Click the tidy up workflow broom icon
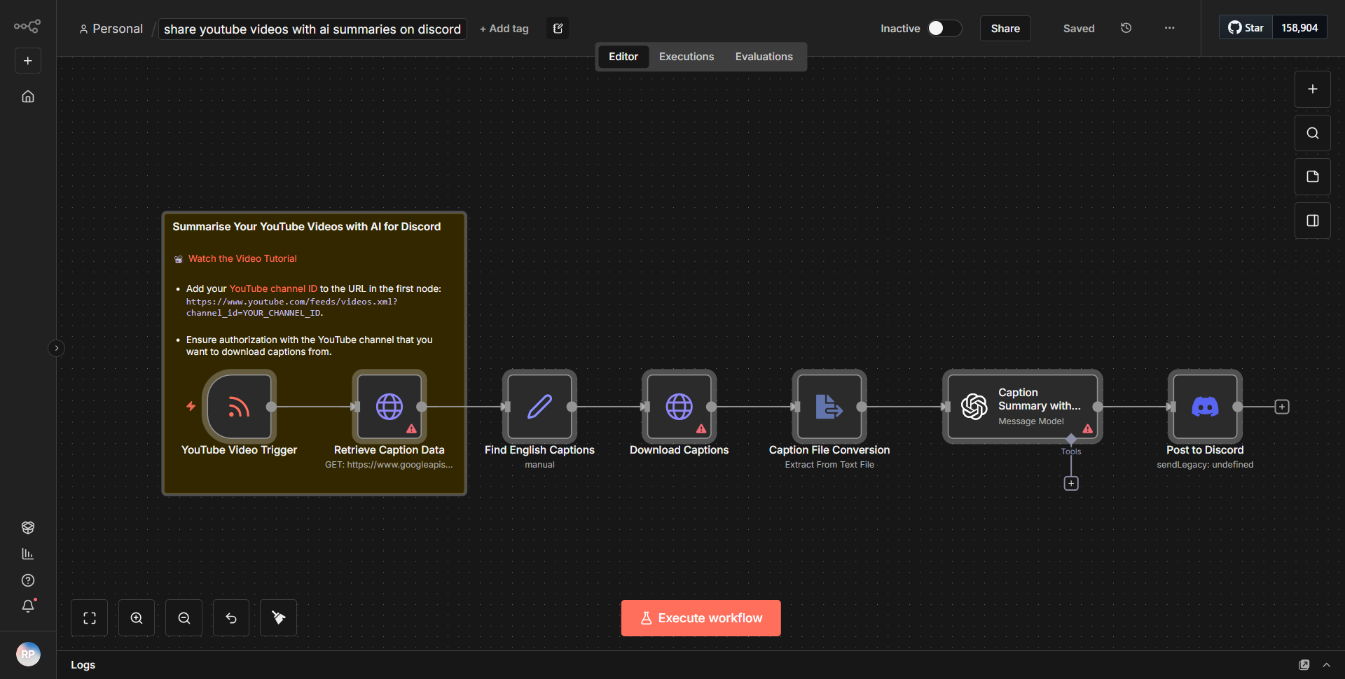 click(279, 618)
